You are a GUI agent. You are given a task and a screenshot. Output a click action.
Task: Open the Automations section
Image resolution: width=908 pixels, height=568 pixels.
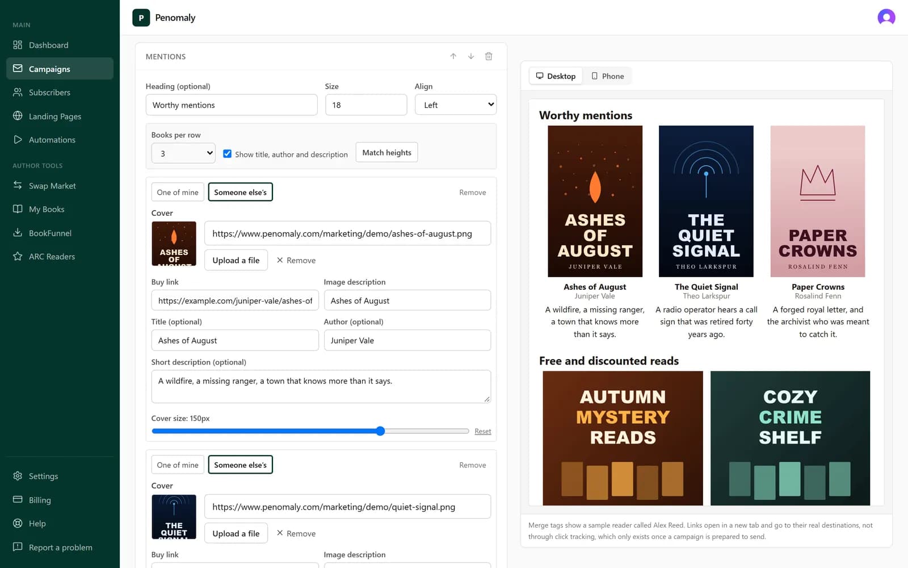(60, 140)
